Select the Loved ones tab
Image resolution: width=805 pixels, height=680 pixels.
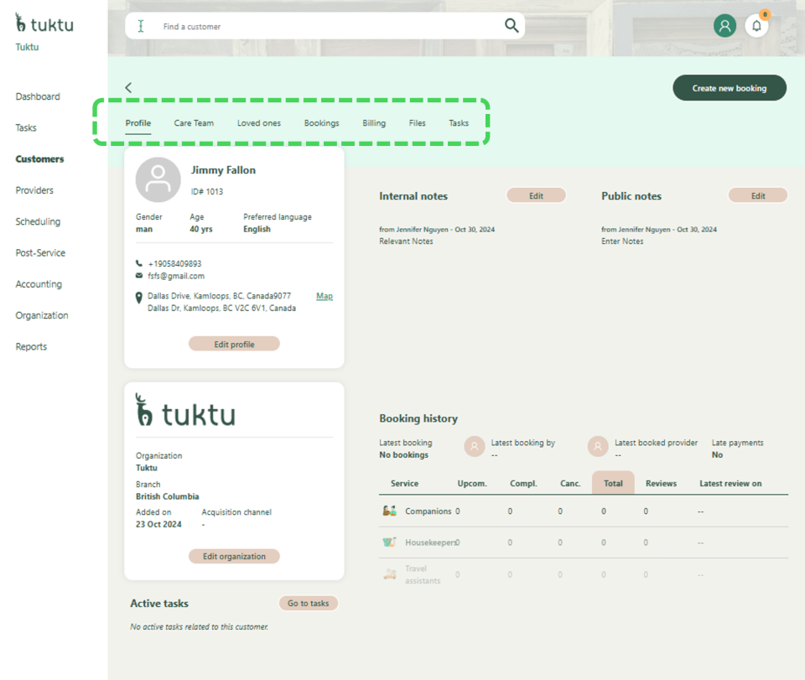(259, 123)
